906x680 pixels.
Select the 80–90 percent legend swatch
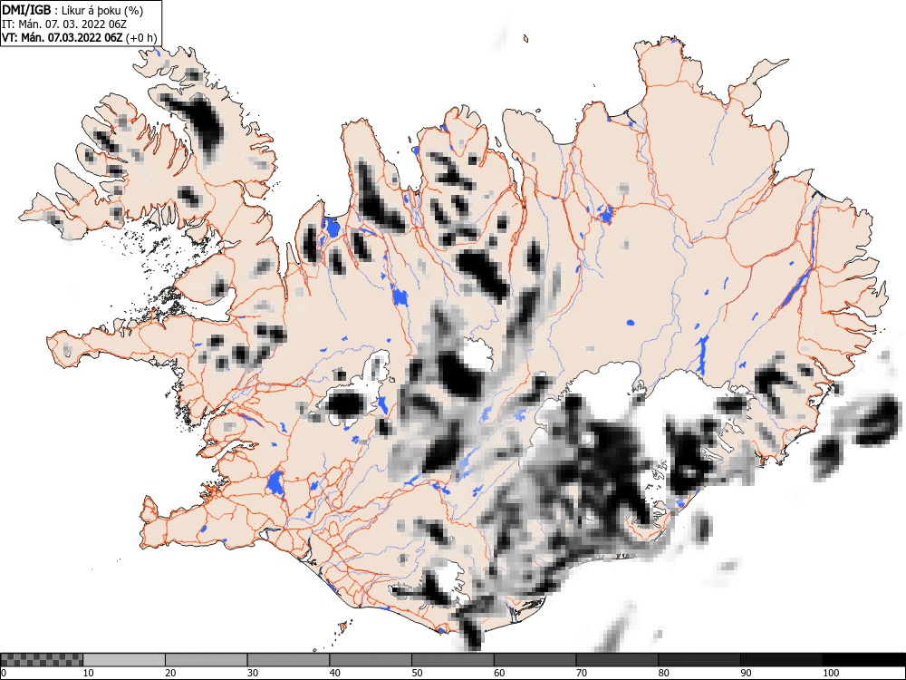pos(699,660)
